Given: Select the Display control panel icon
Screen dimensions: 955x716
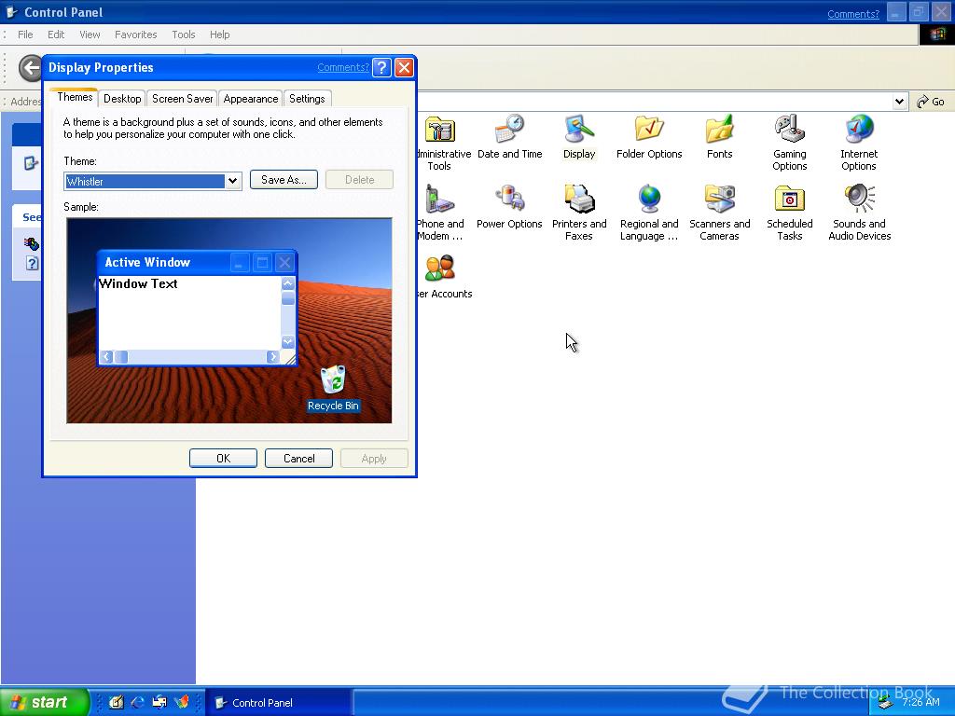Looking at the screenshot, I should point(578,137).
